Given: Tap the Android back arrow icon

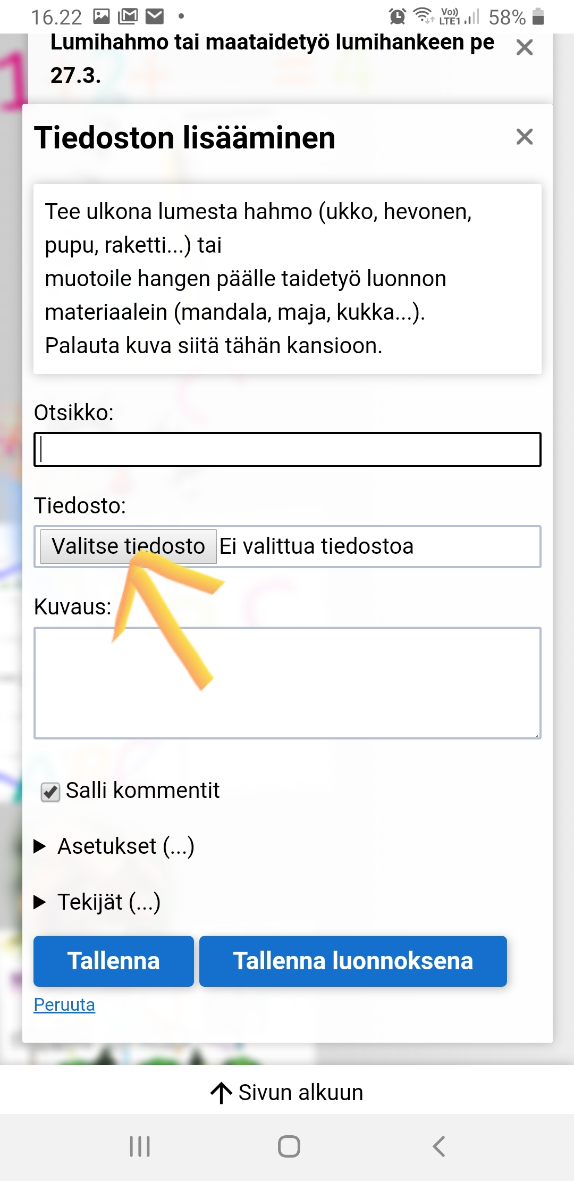Looking at the screenshot, I should click(x=438, y=1146).
